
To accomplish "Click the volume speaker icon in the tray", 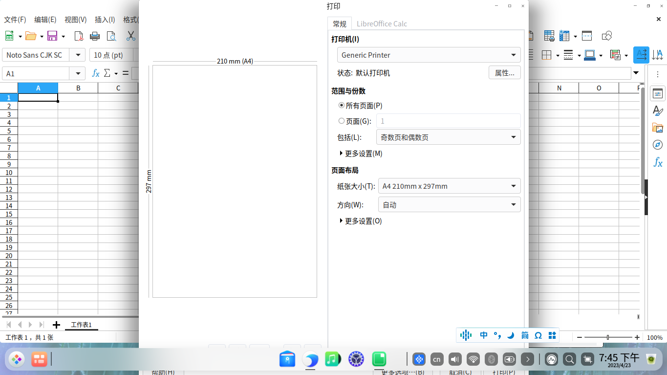I will [455, 359].
